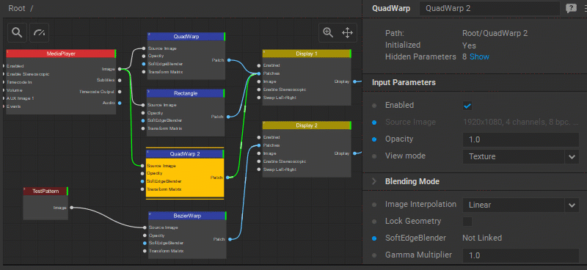Screen dimensions: 587x270
Task: Toggle link dot beside Source Image parameter
Action: (x=374, y=123)
